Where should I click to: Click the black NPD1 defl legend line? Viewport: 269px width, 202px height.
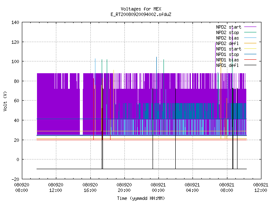click(251, 65)
